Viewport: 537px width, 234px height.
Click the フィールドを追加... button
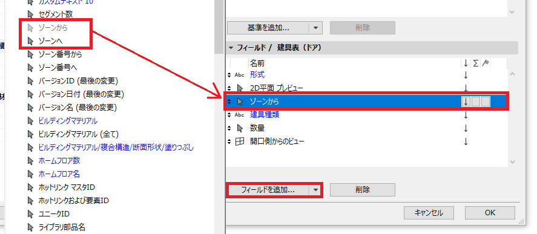tap(268, 190)
